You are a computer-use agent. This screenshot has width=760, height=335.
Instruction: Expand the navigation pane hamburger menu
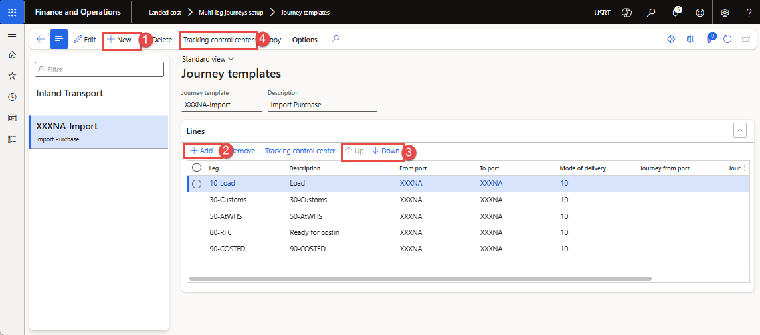[12, 34]
